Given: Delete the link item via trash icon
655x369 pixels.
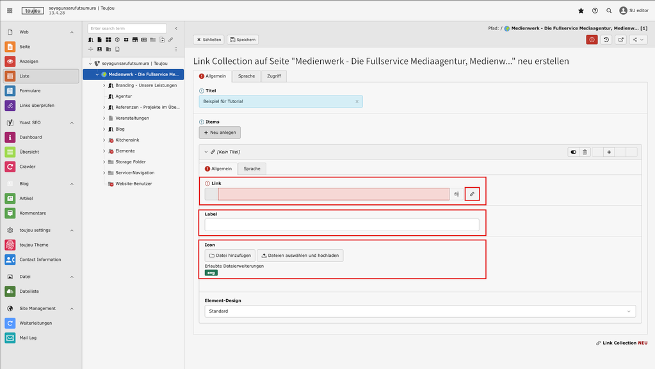Looking at the screenshot, I should (x=584, y=152).
